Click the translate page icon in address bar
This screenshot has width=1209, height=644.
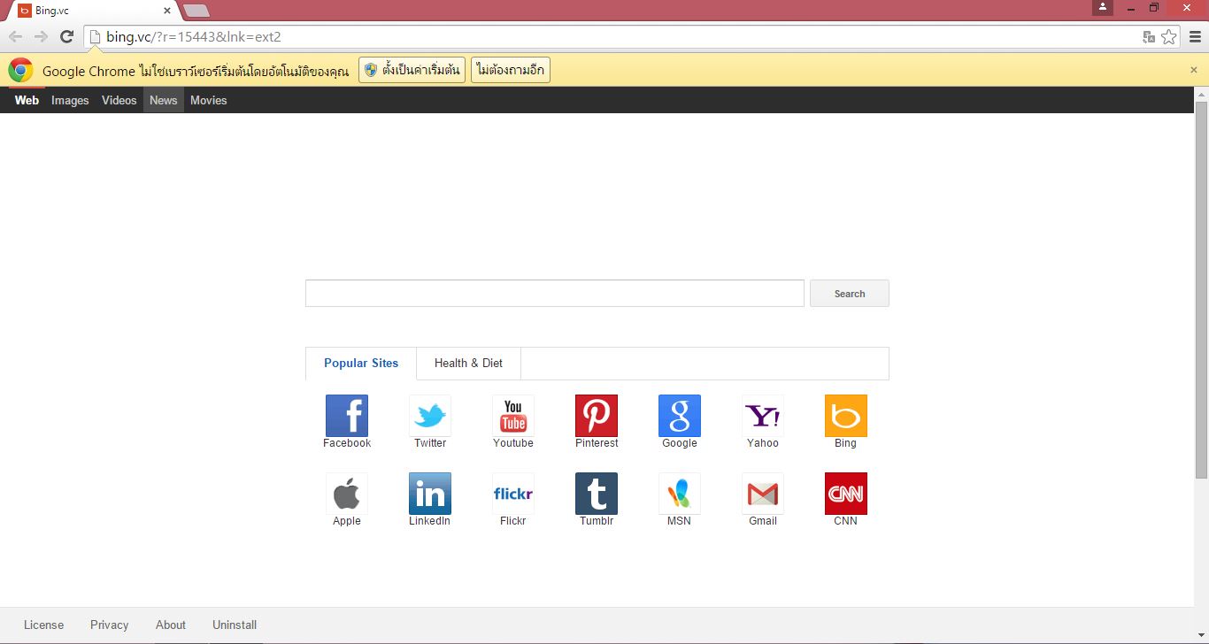[x=1149, y=37]
